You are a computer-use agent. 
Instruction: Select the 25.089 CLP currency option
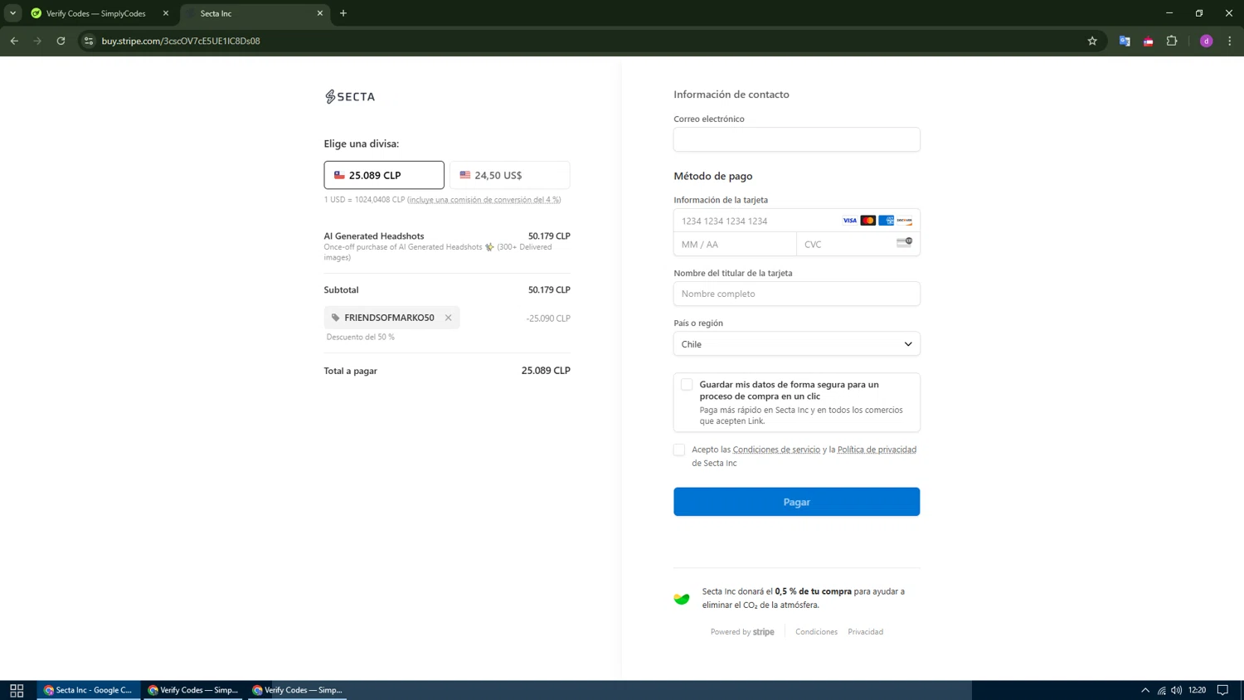click(x=384, y=175)
